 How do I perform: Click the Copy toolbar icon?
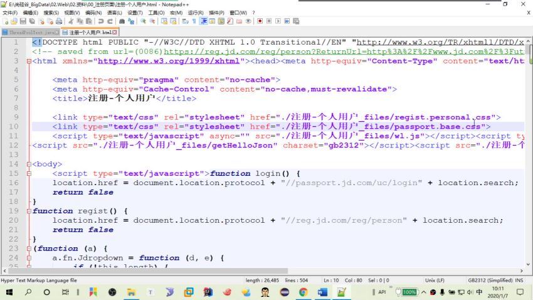click(x=80, y=21)
